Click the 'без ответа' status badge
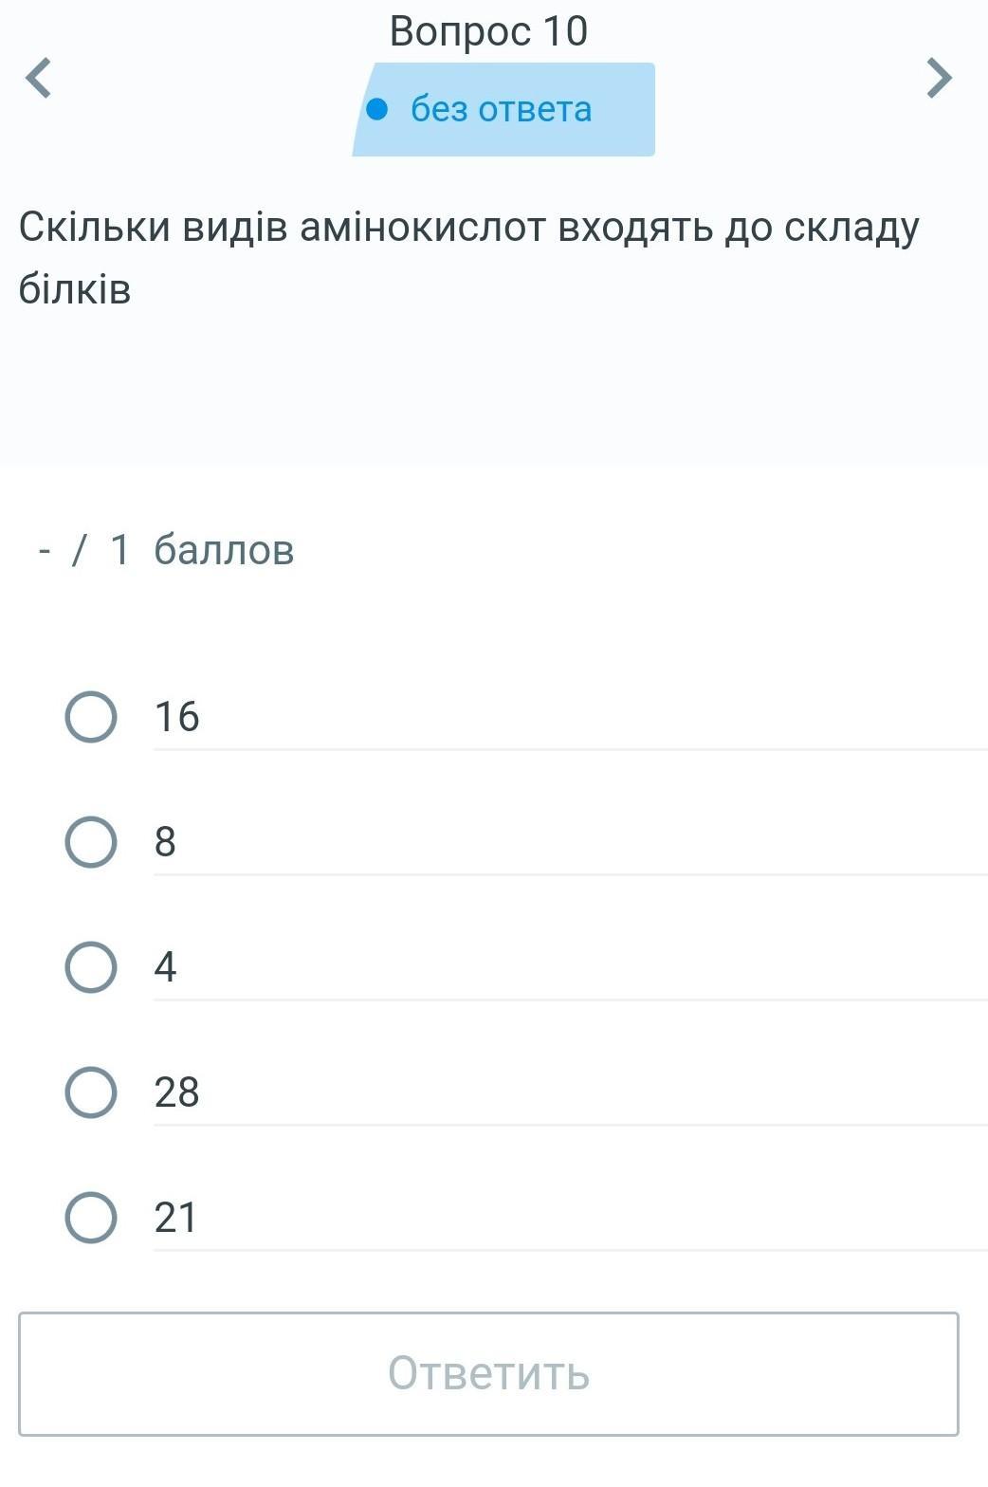 (501, 110)
